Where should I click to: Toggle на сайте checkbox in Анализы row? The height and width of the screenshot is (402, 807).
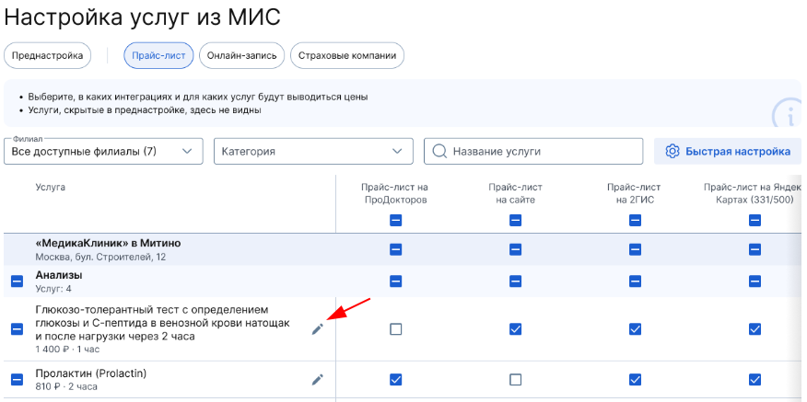click(x=515, y=281)
